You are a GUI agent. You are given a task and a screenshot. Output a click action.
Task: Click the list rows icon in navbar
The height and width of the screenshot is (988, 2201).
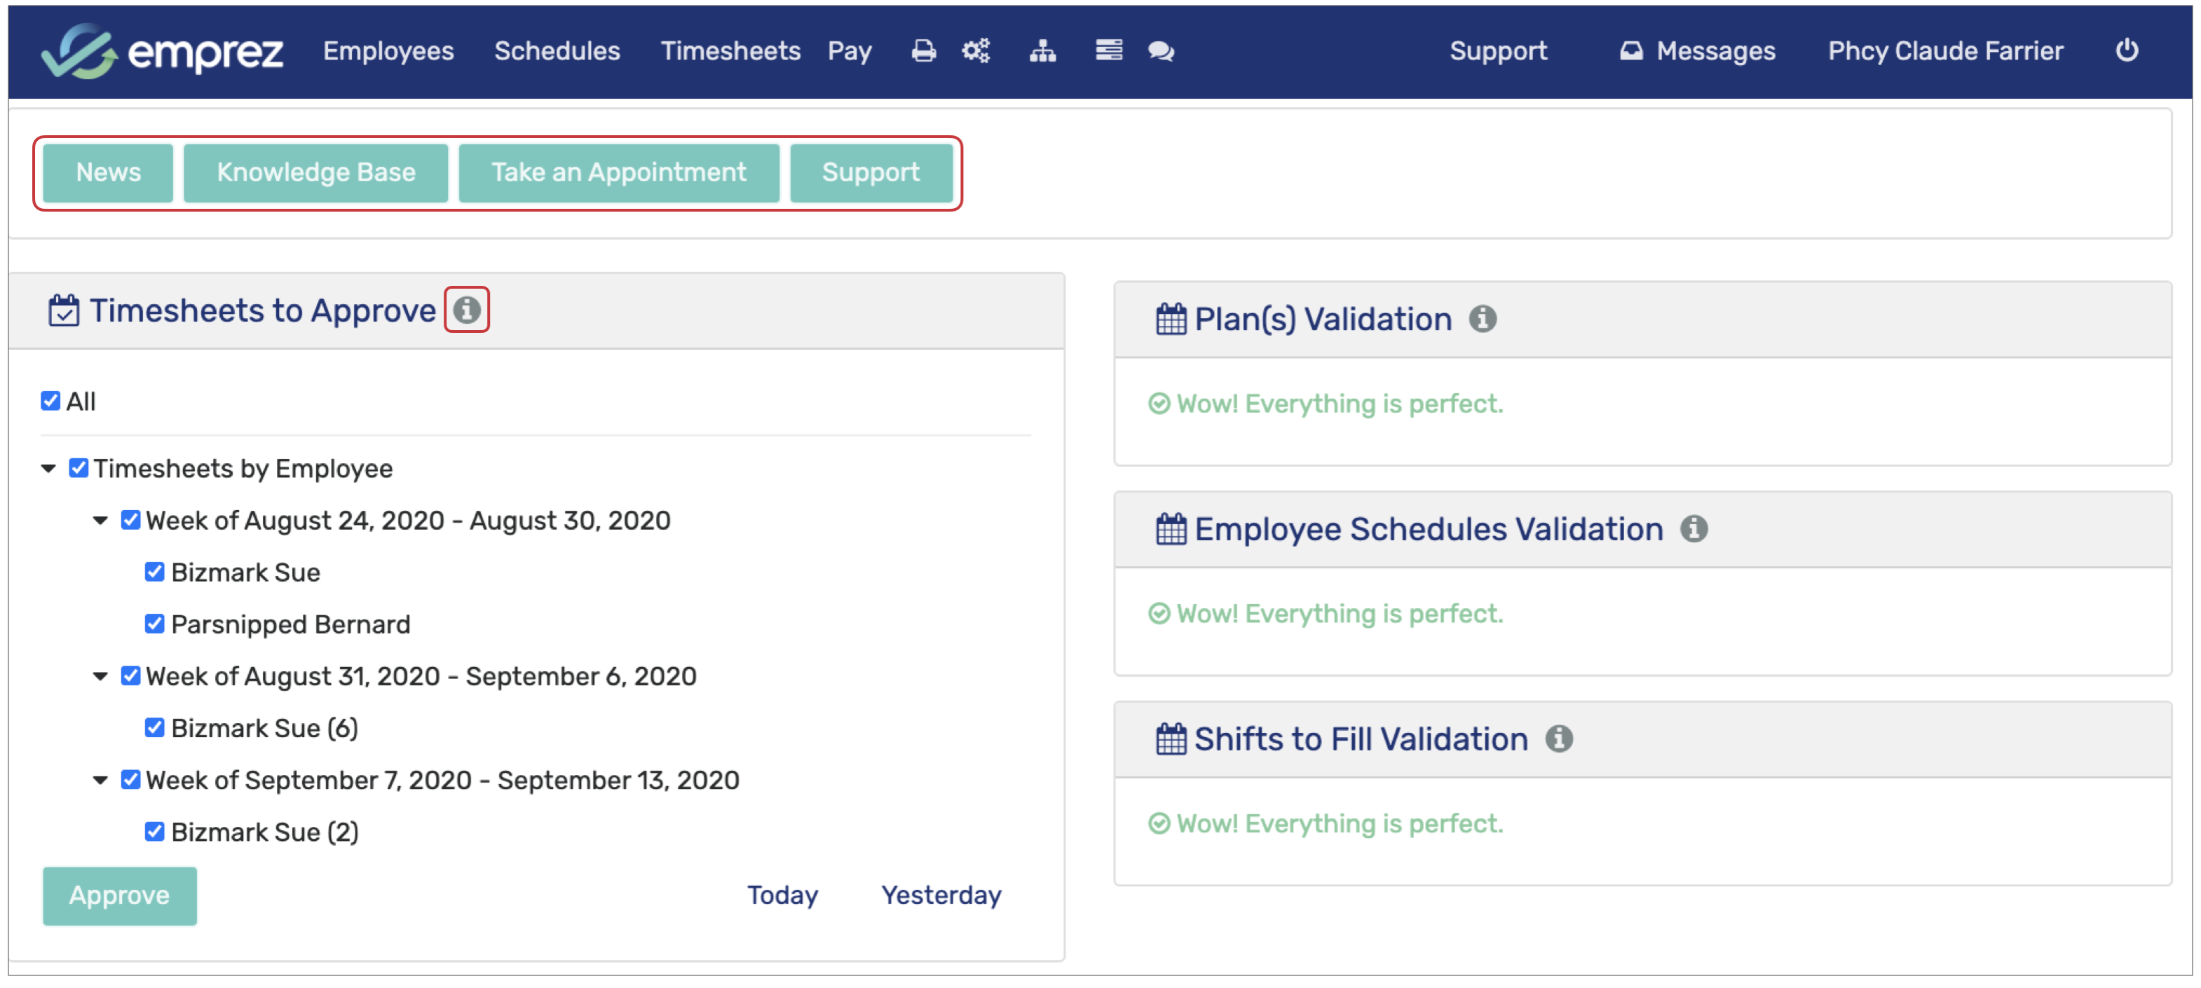[1109, 51]
